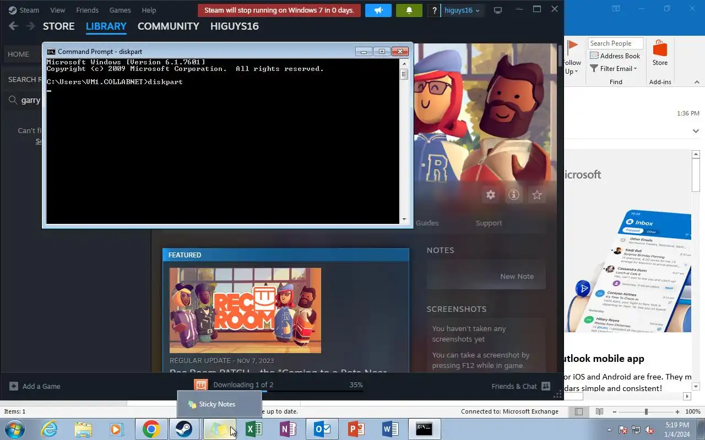Click the Windows 7 support warning banner
Viewport: 705px width, 440px height.
coord(279,10)
